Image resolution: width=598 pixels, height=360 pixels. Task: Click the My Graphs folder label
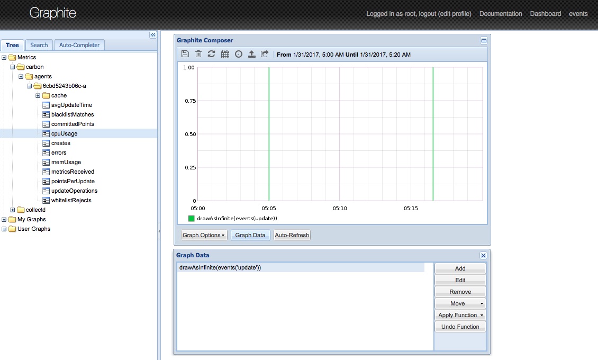32,219
